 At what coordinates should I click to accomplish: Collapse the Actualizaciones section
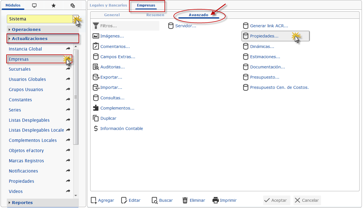(43, 39)
